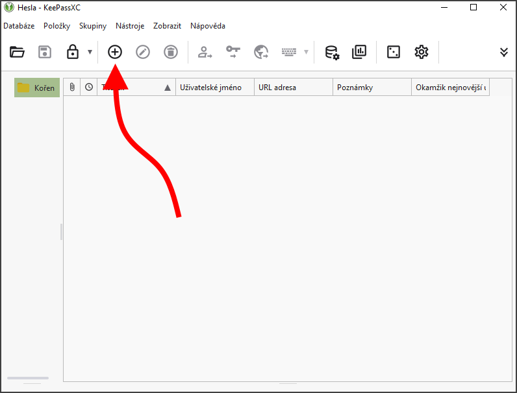Open the Nástroje menu

(130, 26)
